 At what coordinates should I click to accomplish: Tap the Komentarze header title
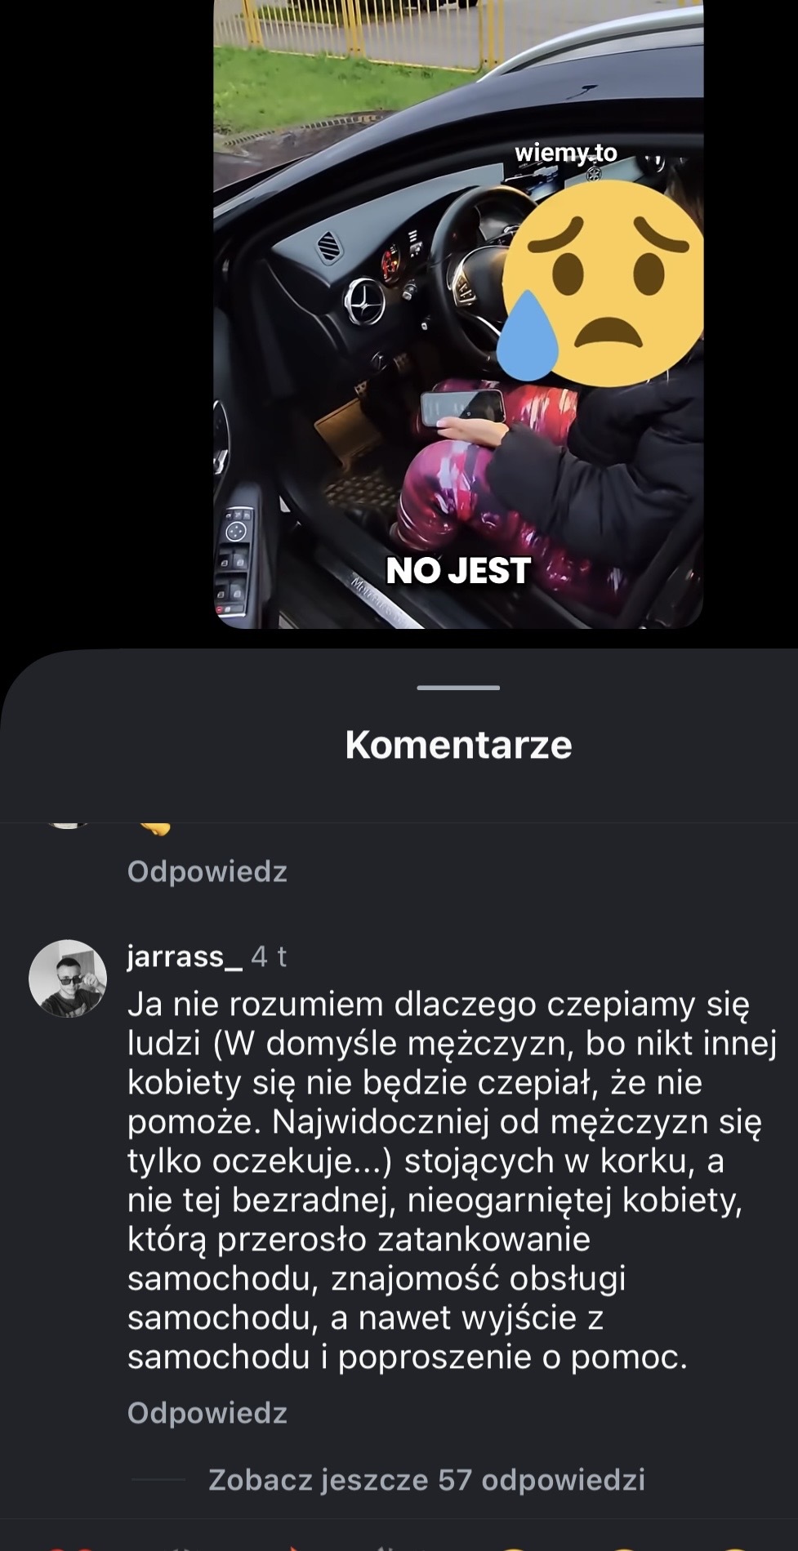[458, 744]
